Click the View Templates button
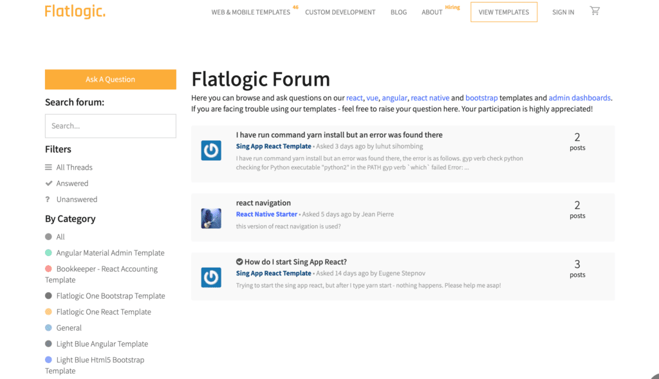Viewport: 659px width, 379px height. 504,12
